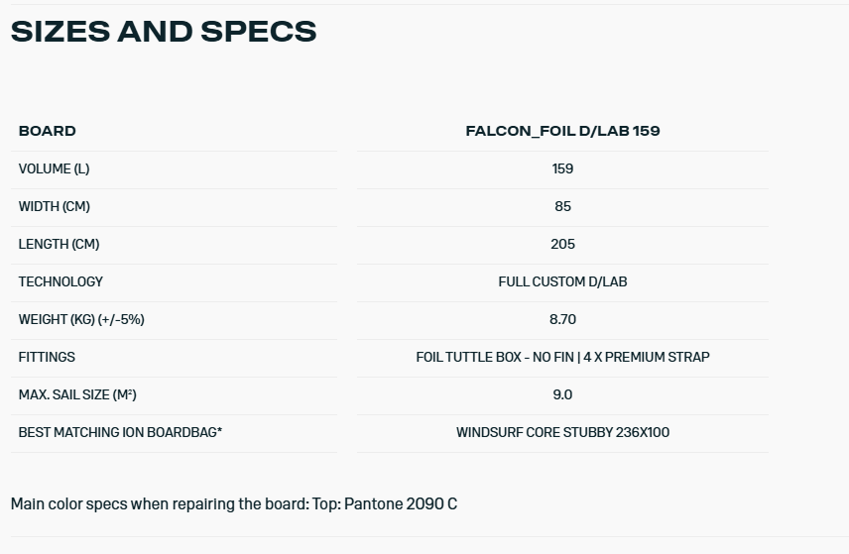The image size is (849, 554).
Task: Open WINDSURF CORE STUBBY 236X100 boardbag text
Action: tap(562, 432)
